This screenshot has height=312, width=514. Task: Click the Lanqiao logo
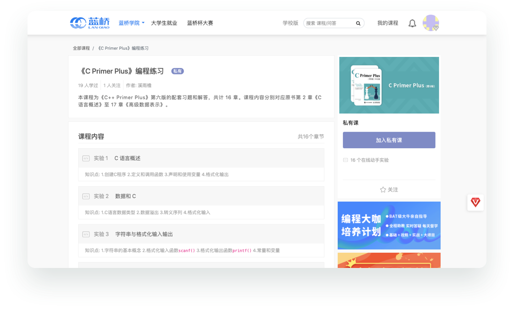(90, 23)
